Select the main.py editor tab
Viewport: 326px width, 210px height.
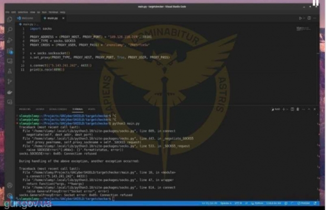pyautogui.click(x=53, y=18)
